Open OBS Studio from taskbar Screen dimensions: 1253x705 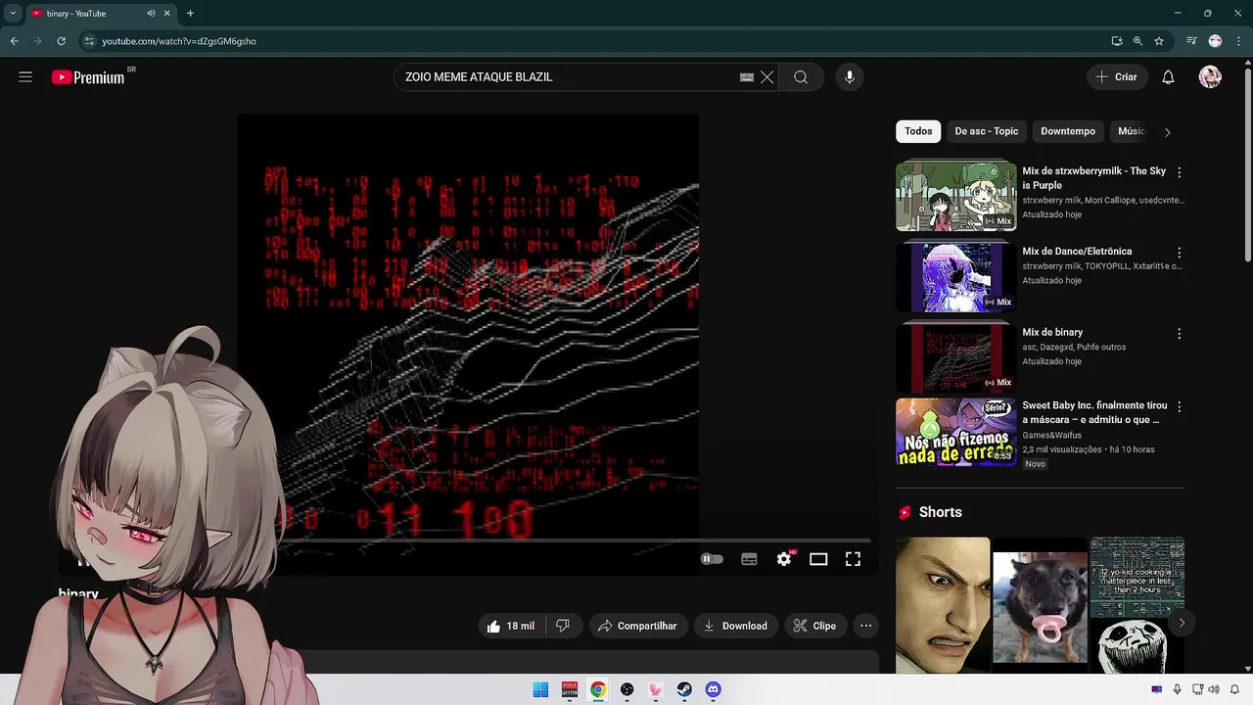click(x=626, y=689)
